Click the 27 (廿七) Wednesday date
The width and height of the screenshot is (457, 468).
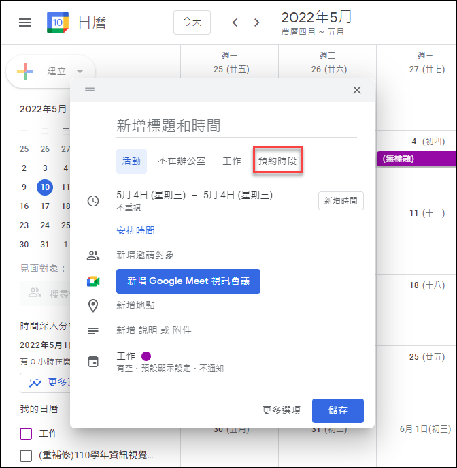(427, 69)
